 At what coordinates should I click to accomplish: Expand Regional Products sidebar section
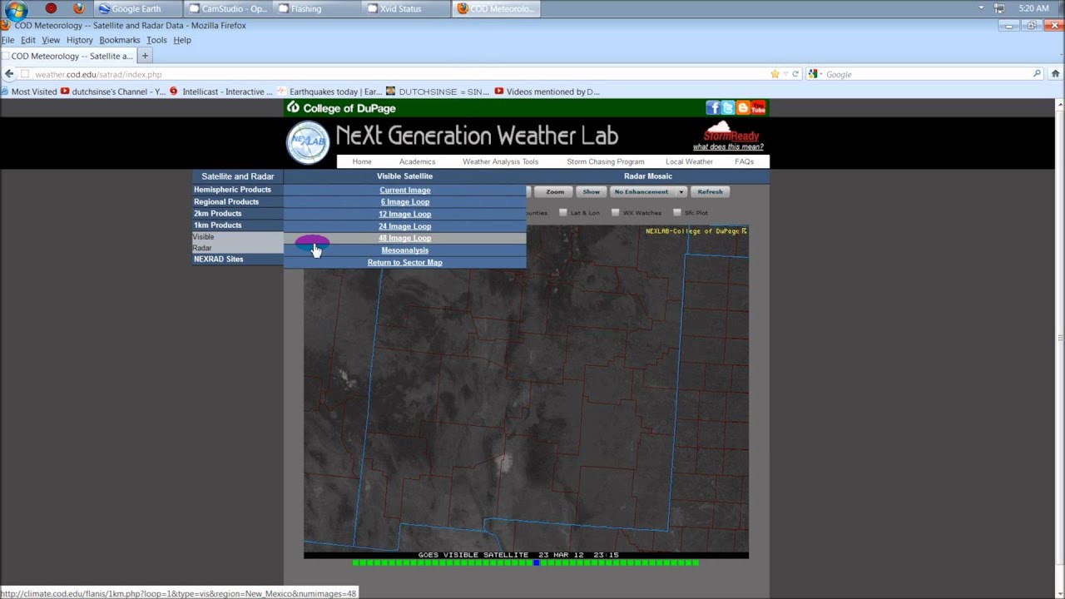[x=238, y=201]
